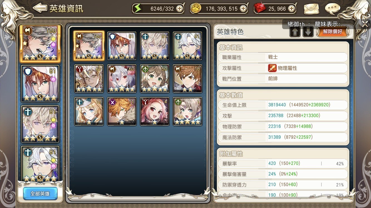Add rubies with the plus next to 25,966
The height and width of the screenshot is (208, 371).
click(291, 9)
